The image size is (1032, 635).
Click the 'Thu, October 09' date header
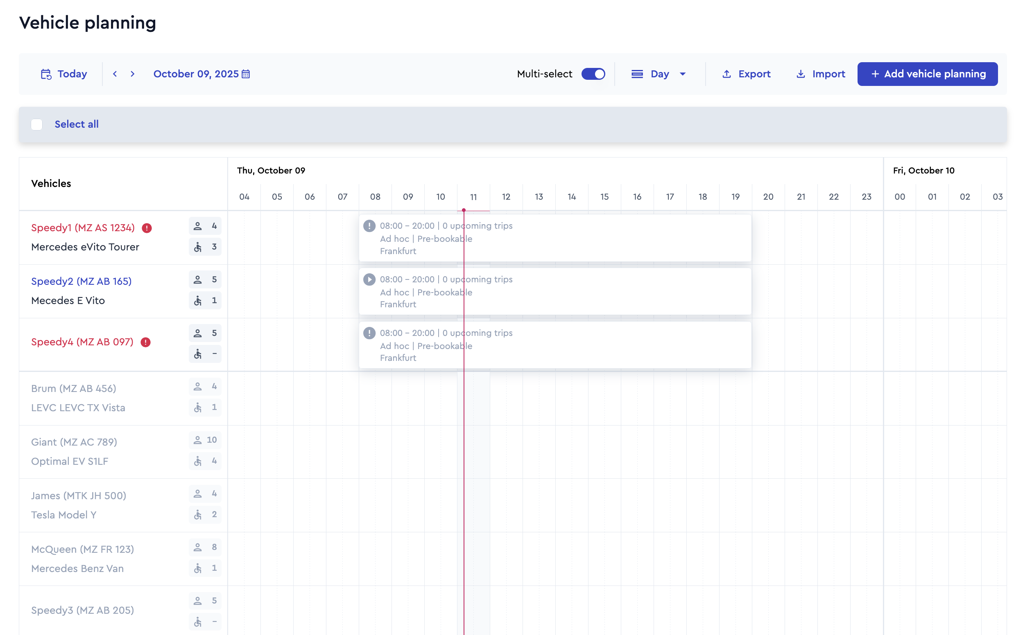271,171
